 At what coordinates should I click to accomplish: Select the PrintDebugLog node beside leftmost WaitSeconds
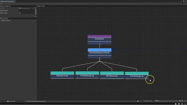click(x=87, y=75)
